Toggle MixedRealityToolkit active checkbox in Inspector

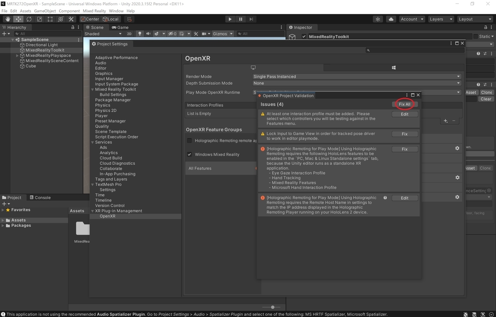pyautogui.click(x=304, y=36)
